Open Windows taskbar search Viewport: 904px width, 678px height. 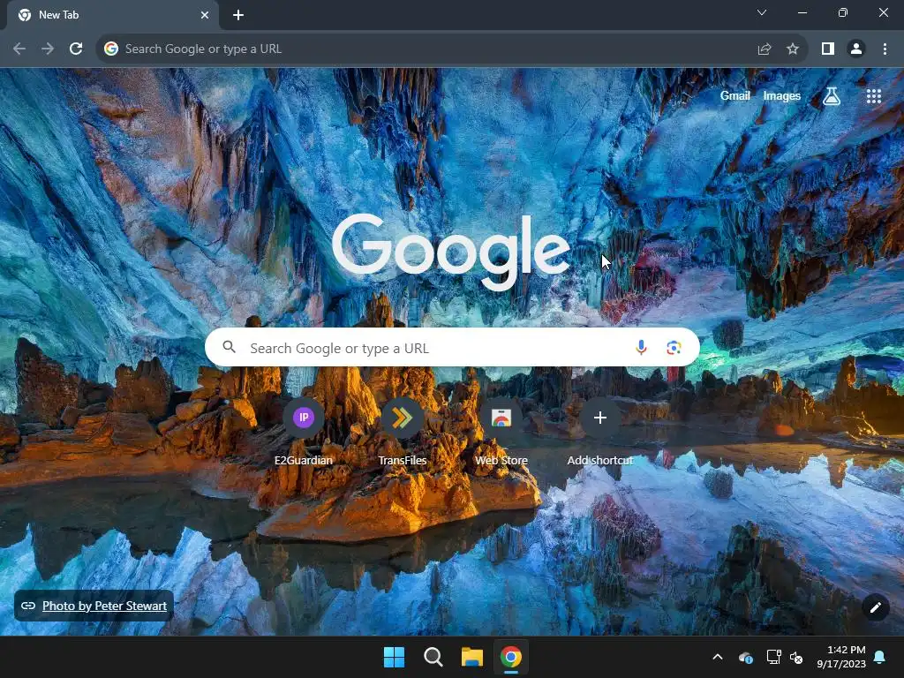coord(433,657)
